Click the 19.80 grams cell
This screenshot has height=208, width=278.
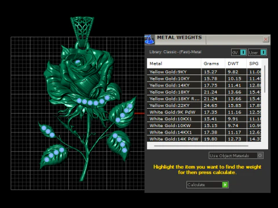tap(213, 139)
